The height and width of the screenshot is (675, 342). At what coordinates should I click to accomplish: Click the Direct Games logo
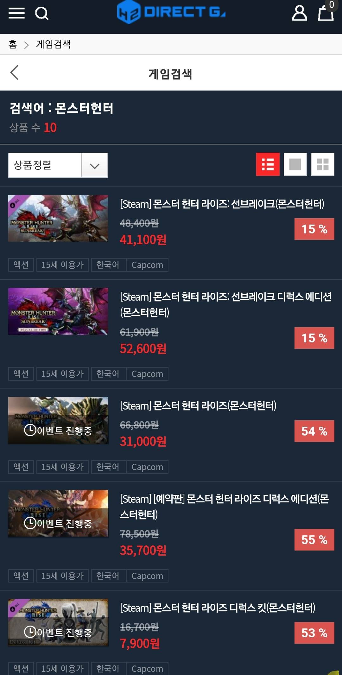pos(171,12)
